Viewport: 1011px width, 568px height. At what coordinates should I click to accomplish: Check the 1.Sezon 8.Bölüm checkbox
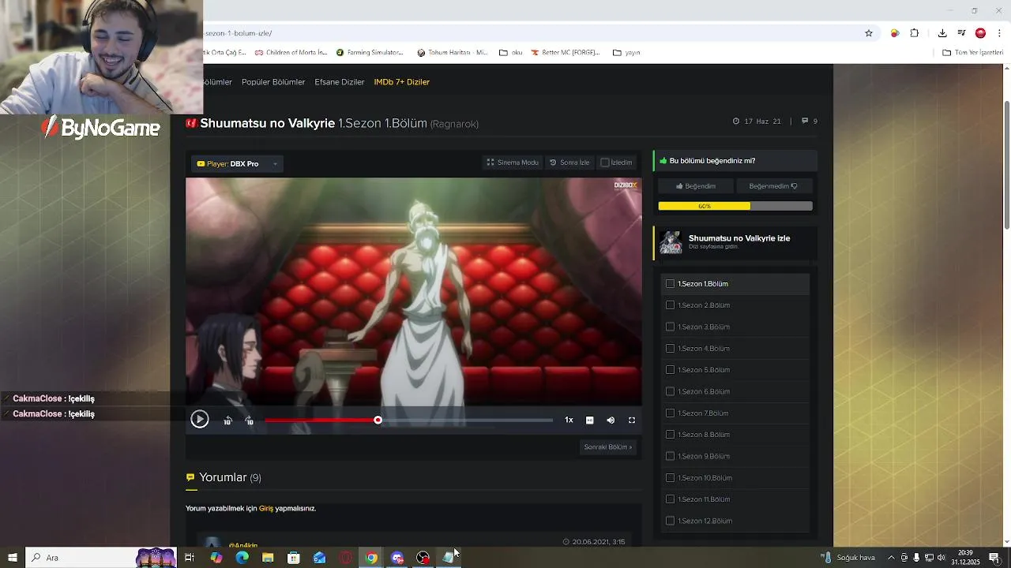pyautogui.click(x=670, y=435)
